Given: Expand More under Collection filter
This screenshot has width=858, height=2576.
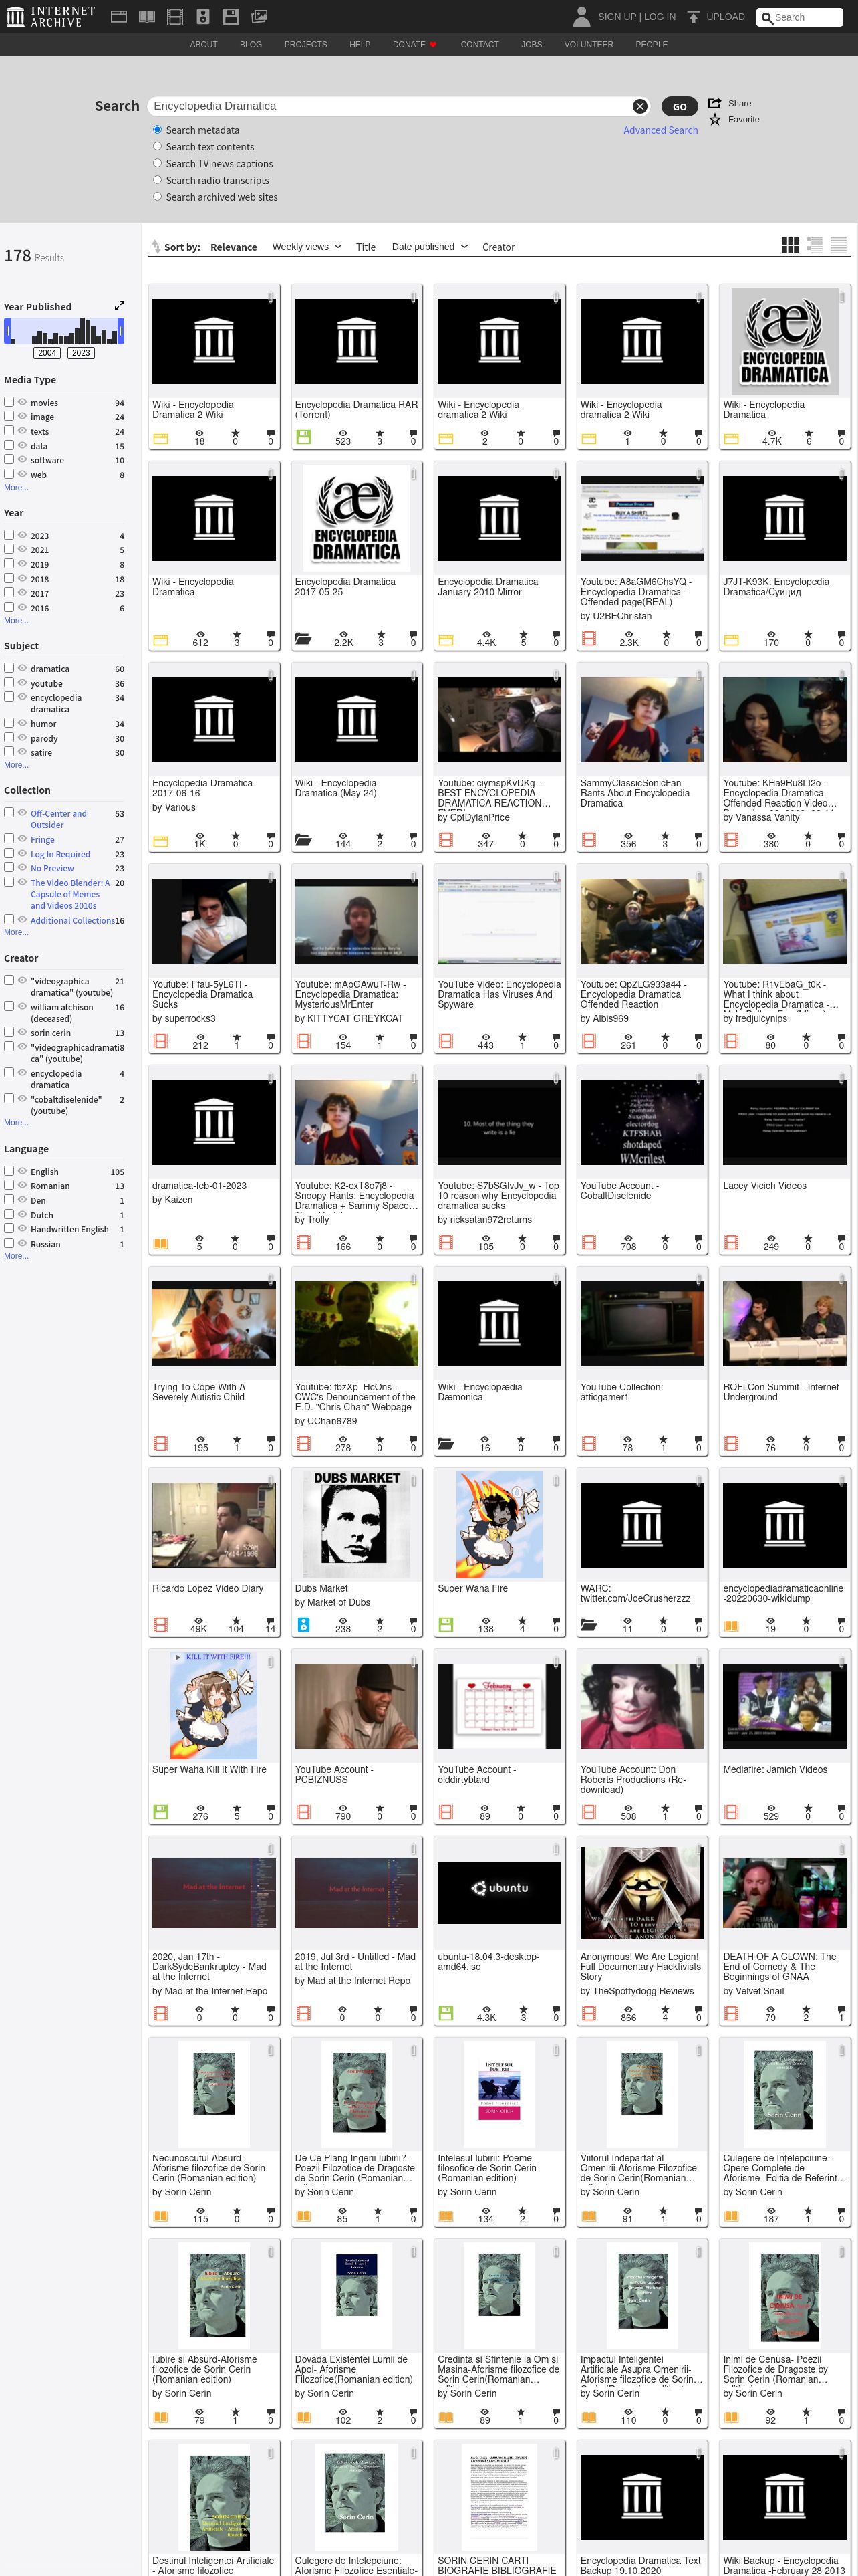Looking at the screenshot, I should tap(16, 932).
